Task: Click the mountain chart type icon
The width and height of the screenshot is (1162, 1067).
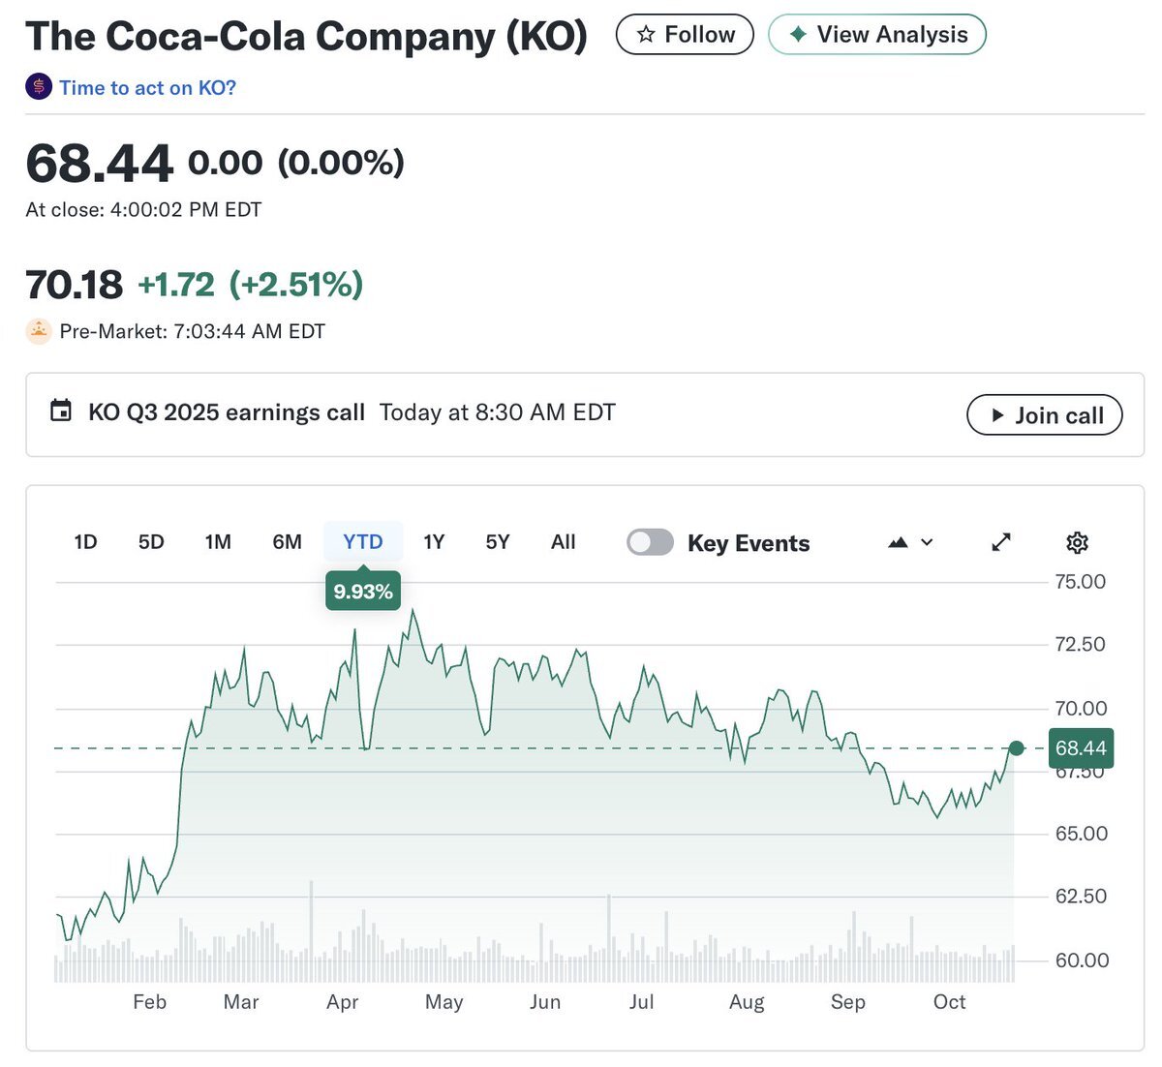Action: coord(898,542)
